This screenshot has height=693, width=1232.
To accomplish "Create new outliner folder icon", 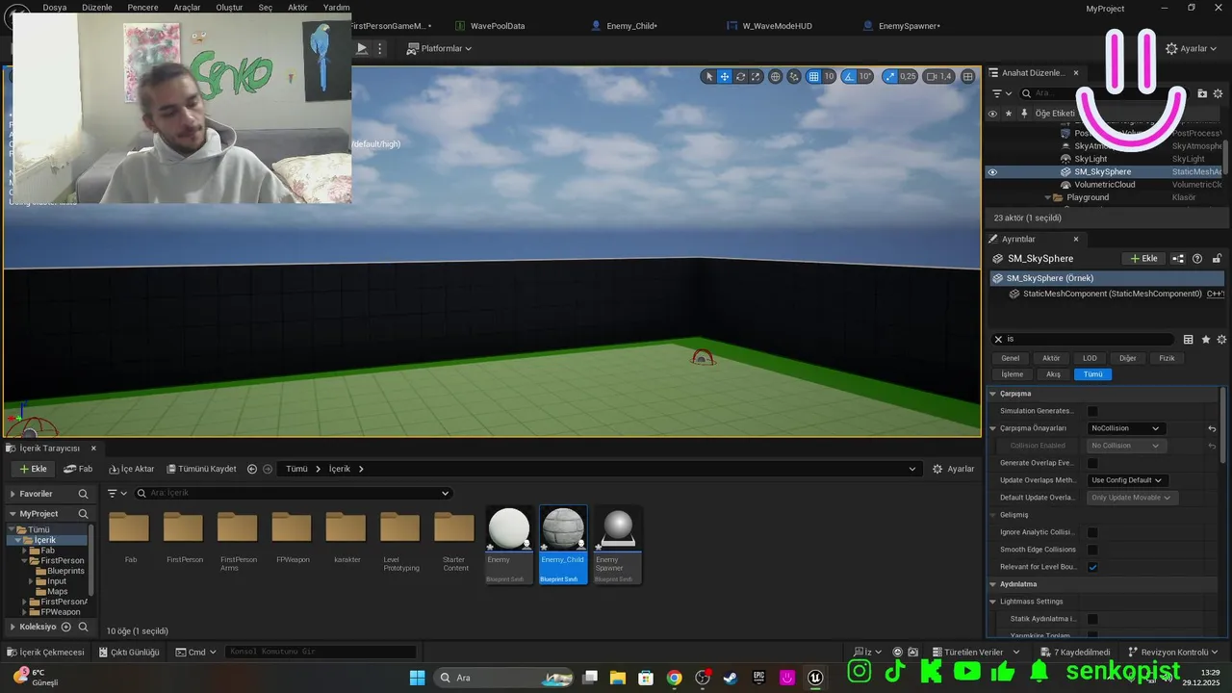I will coord(1202,93).
